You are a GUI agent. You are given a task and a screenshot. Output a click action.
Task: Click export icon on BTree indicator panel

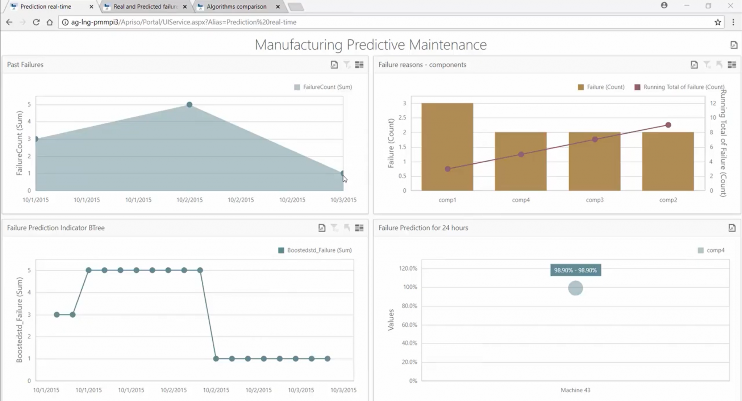pyautogui.click(x=322, y=228)
